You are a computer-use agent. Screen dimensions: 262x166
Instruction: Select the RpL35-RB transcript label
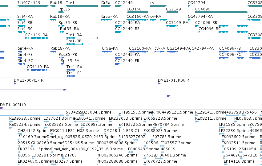point(68,23)
